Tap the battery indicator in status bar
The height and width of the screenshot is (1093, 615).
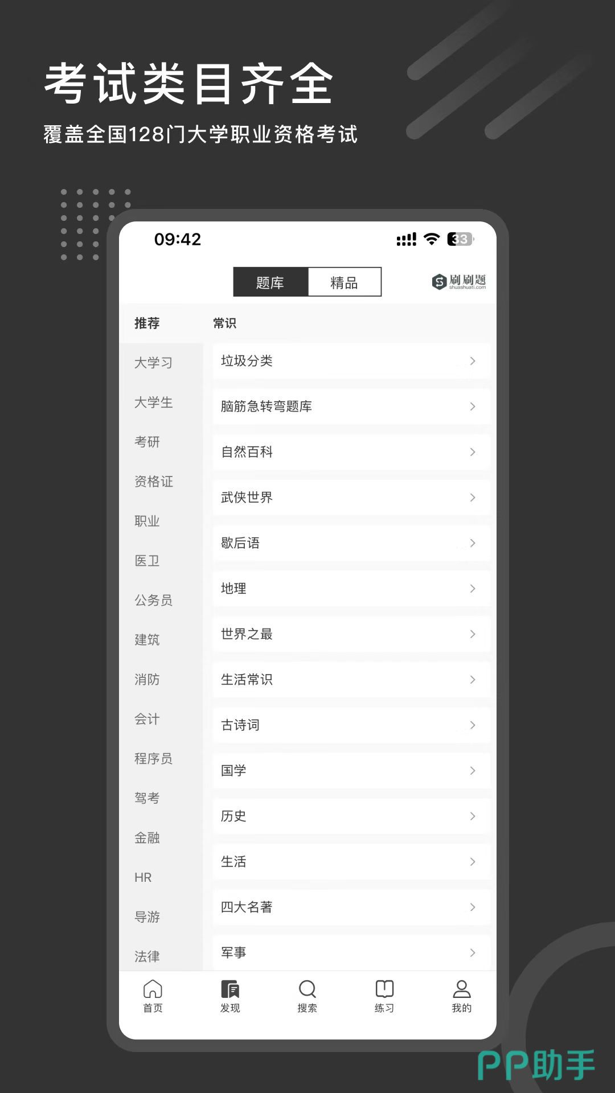[x=460, y=239]
